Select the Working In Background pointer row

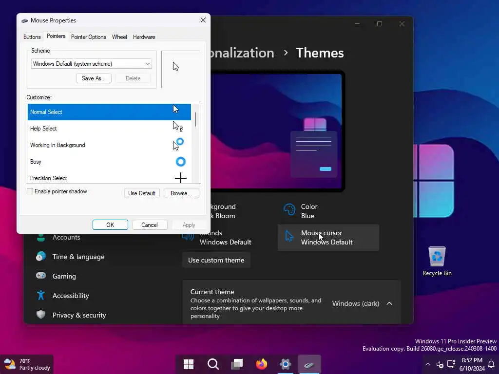tap(109, 145)
